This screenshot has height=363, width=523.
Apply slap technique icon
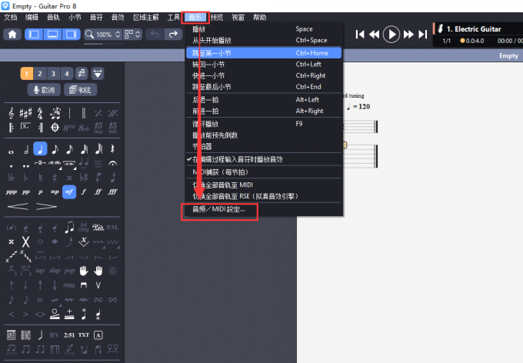point(55,271)
